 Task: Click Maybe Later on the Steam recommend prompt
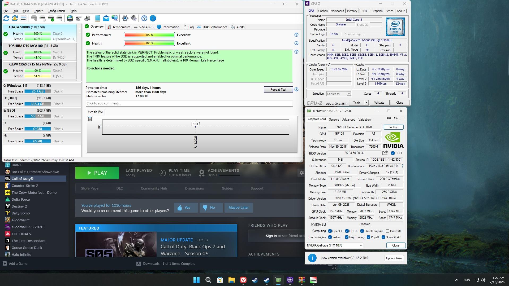pos(239,208)
